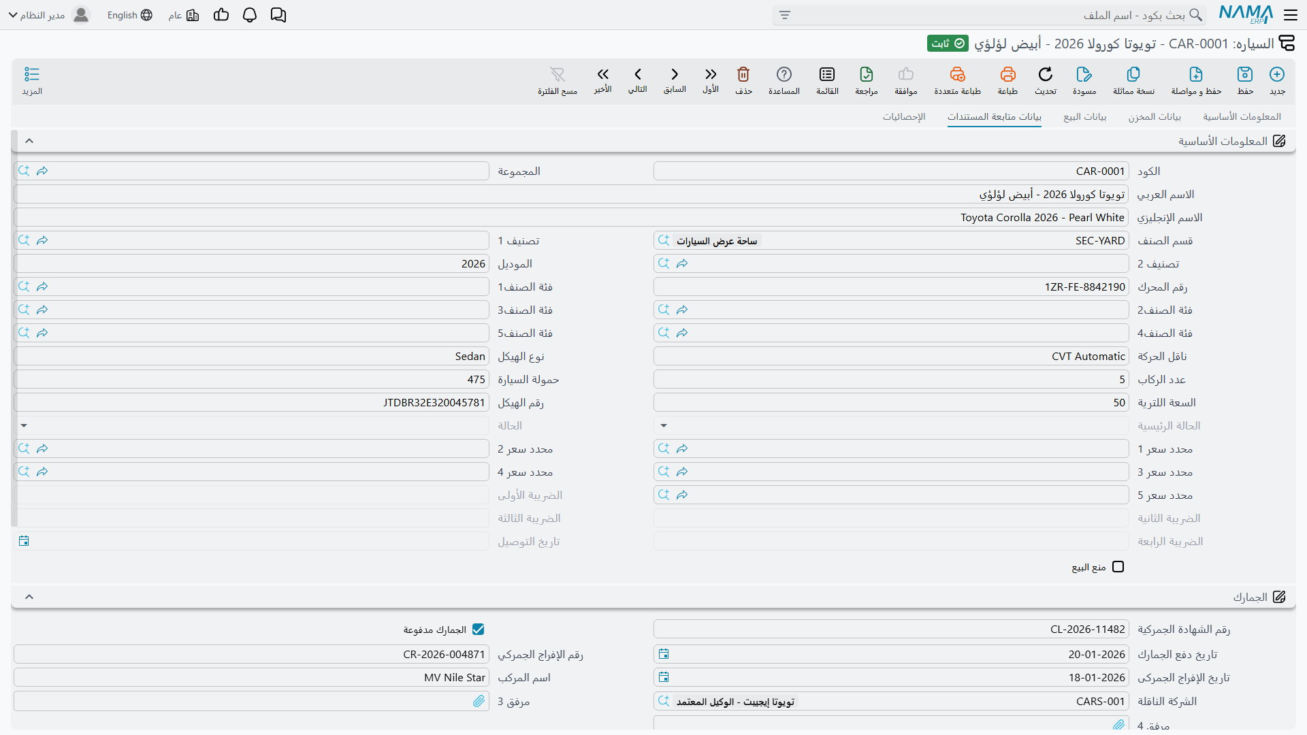Go to الأول (first) record
This screenshot has height=735, width=1307.
click(711, 74)
